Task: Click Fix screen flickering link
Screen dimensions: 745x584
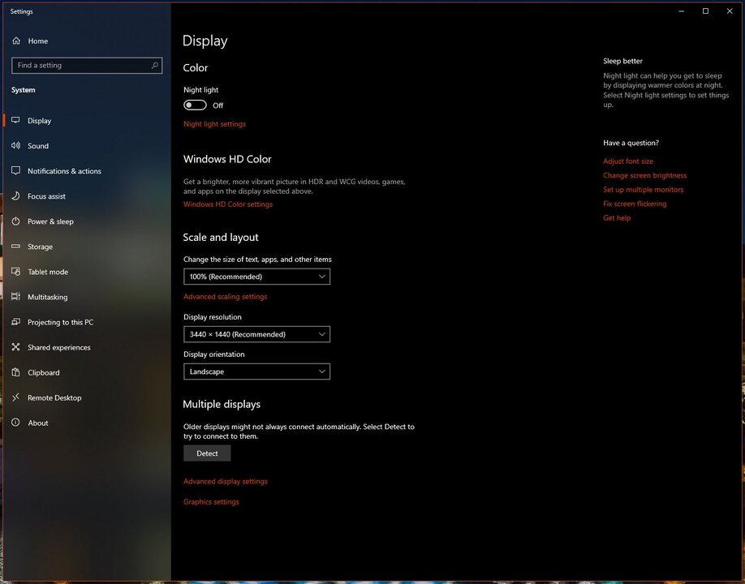Action: (635, 204)
